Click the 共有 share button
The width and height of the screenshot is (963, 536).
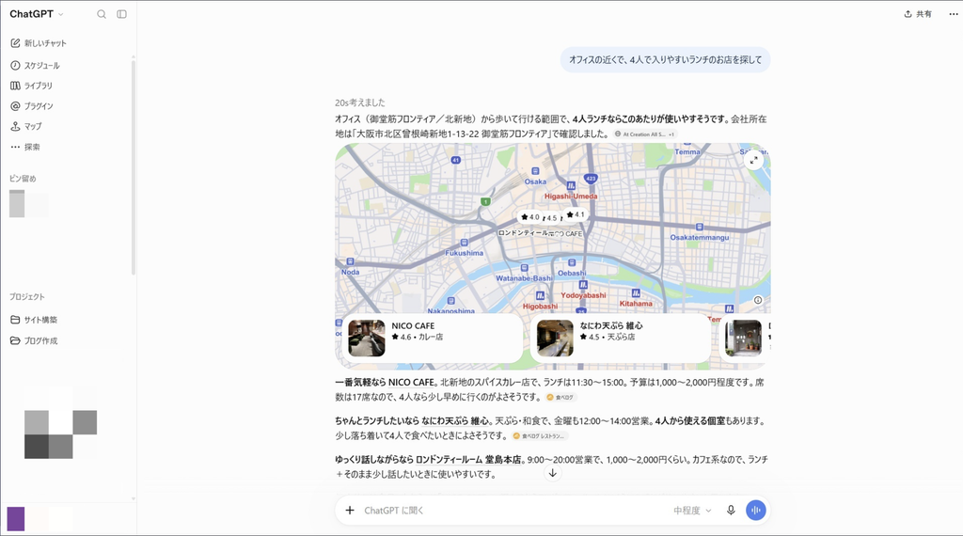918,14
